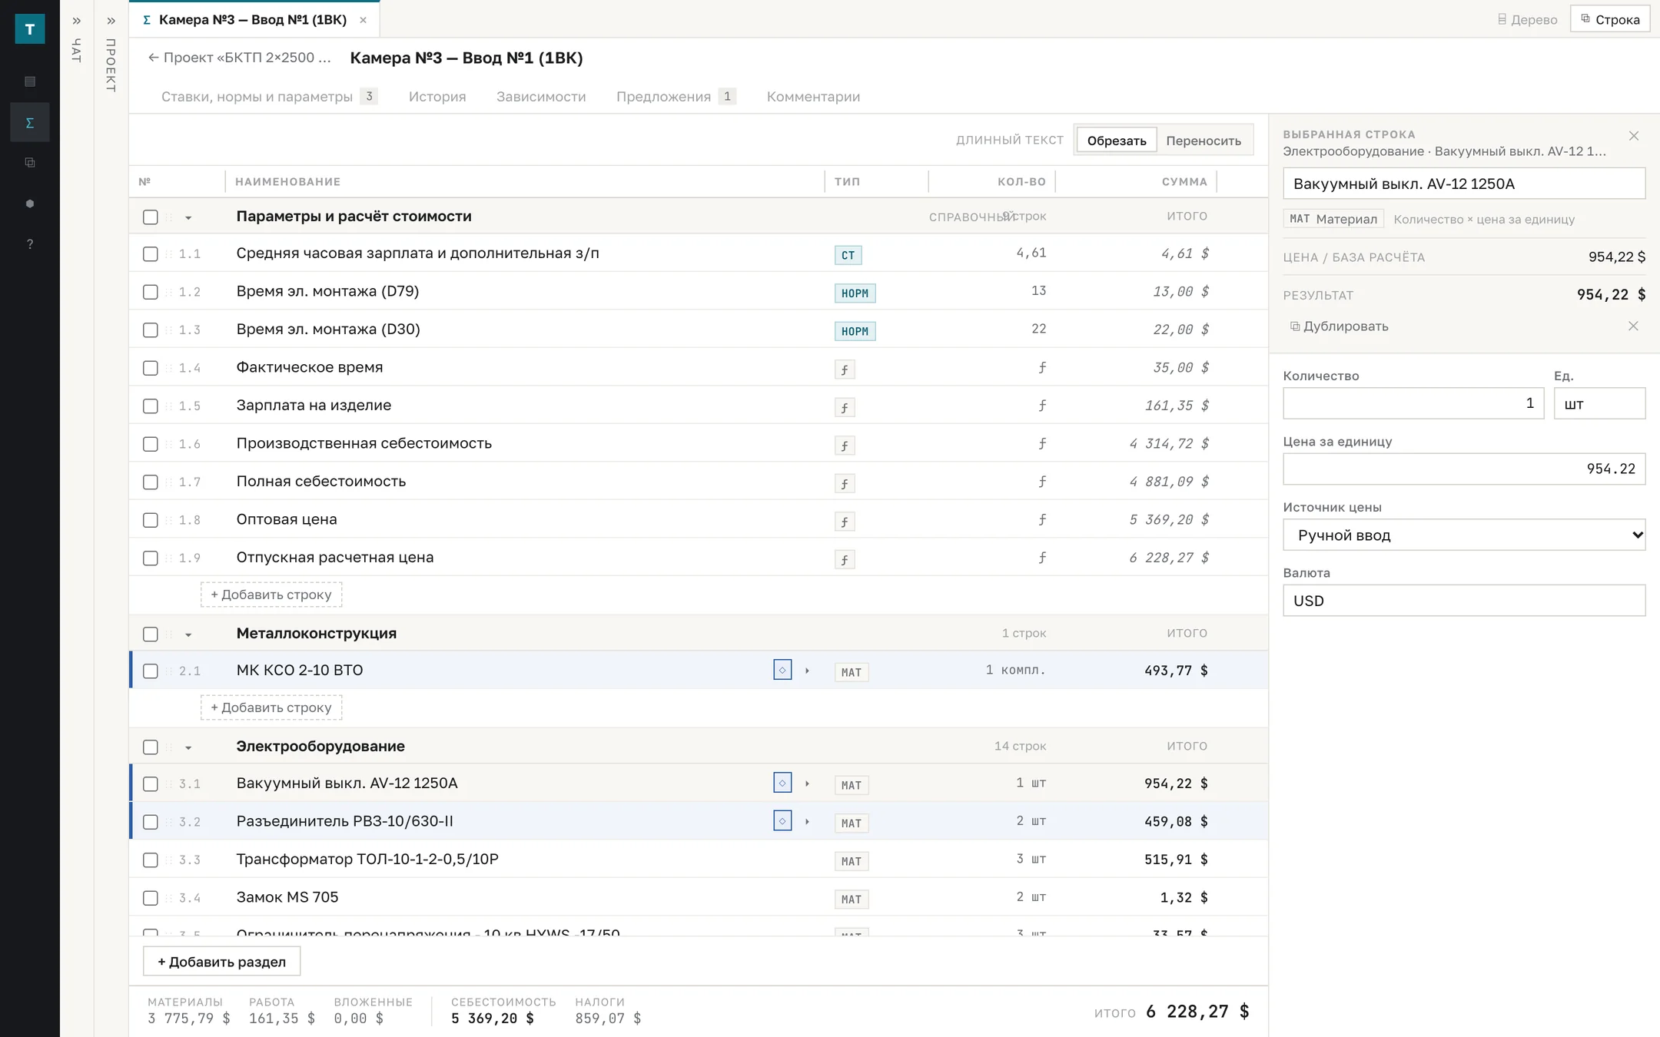Open the stacked squares icon in sidebar

click(30, 163)
